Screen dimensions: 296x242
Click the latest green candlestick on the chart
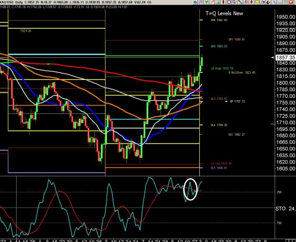click(x=202, y=61)
